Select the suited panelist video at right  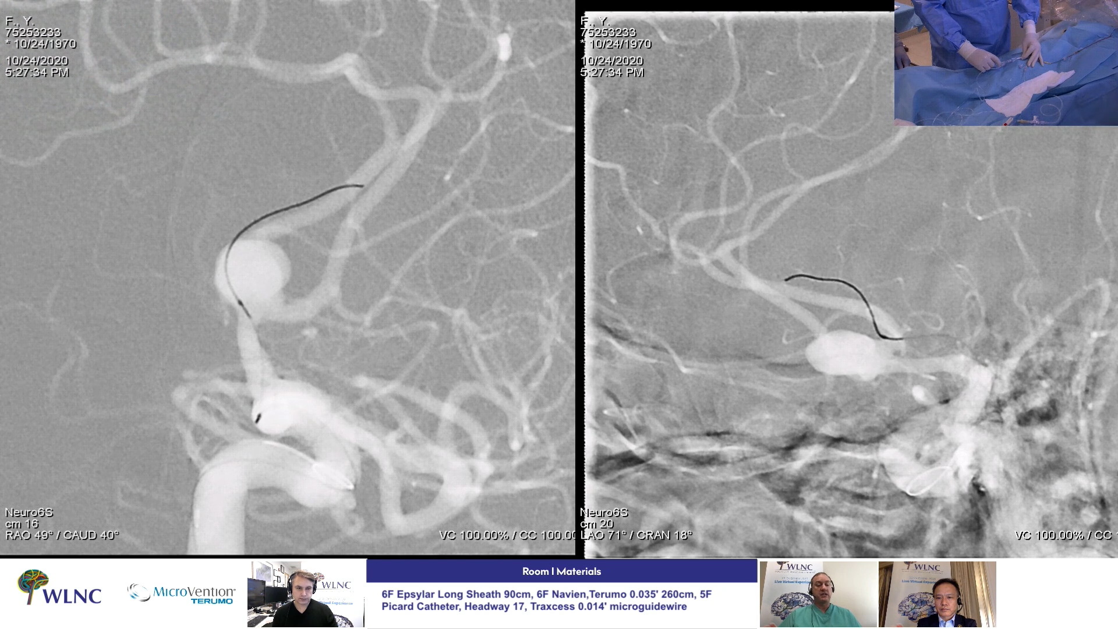[x=937, y=594]
